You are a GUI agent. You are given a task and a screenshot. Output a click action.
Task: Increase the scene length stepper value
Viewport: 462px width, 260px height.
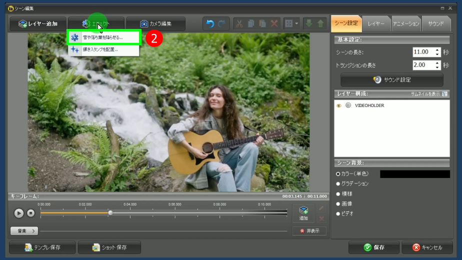click(437, 50)
